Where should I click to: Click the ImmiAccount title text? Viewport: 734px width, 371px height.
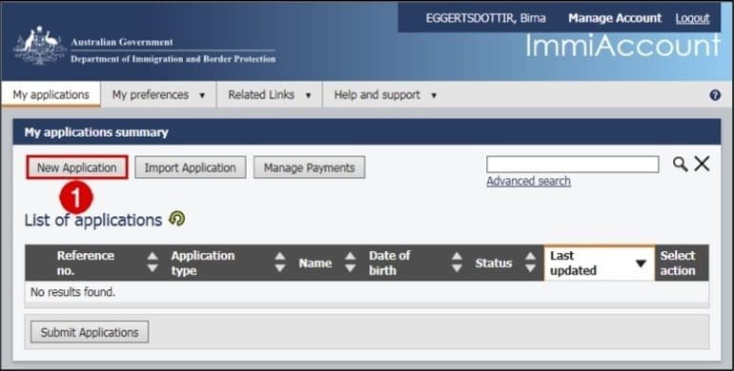622,47
